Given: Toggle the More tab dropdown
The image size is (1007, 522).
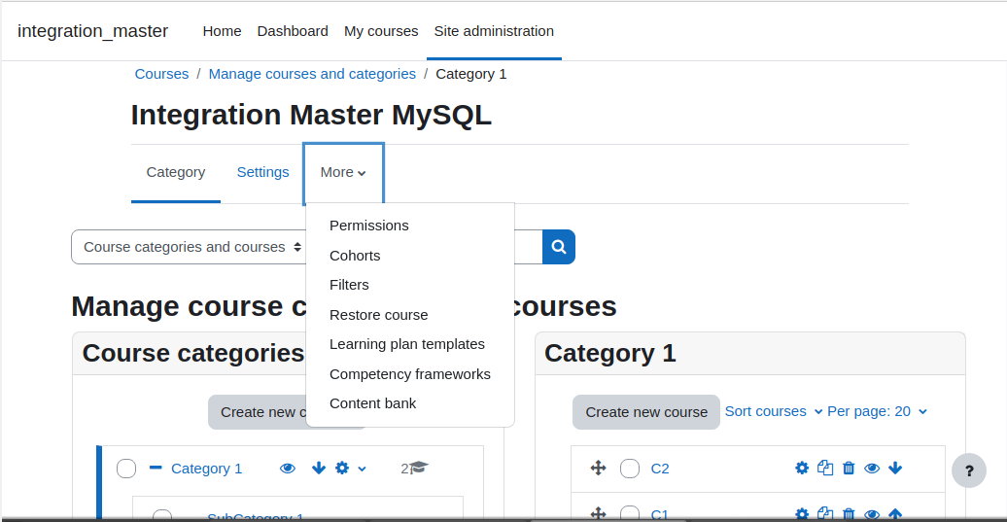Looking at the screenshot, I should tap(343, 173).
